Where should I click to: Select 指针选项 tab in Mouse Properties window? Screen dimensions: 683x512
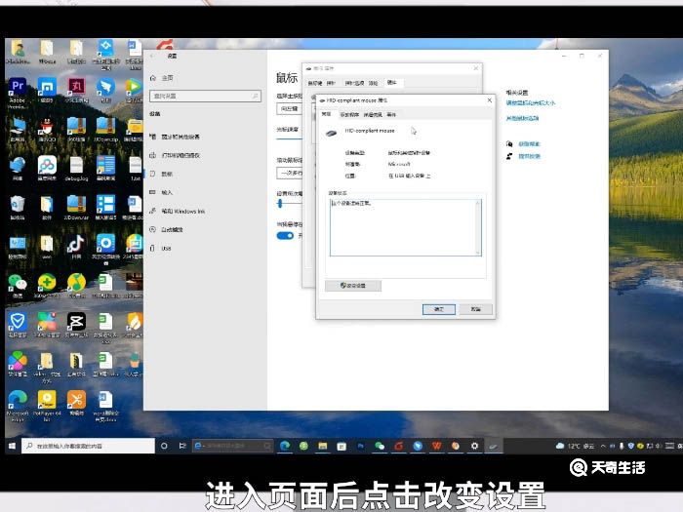(x=354, y=83)
